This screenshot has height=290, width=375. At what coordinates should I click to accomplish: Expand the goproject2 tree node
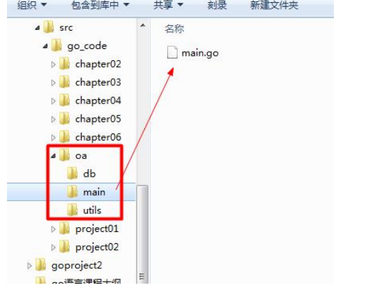tap(29, 266)
